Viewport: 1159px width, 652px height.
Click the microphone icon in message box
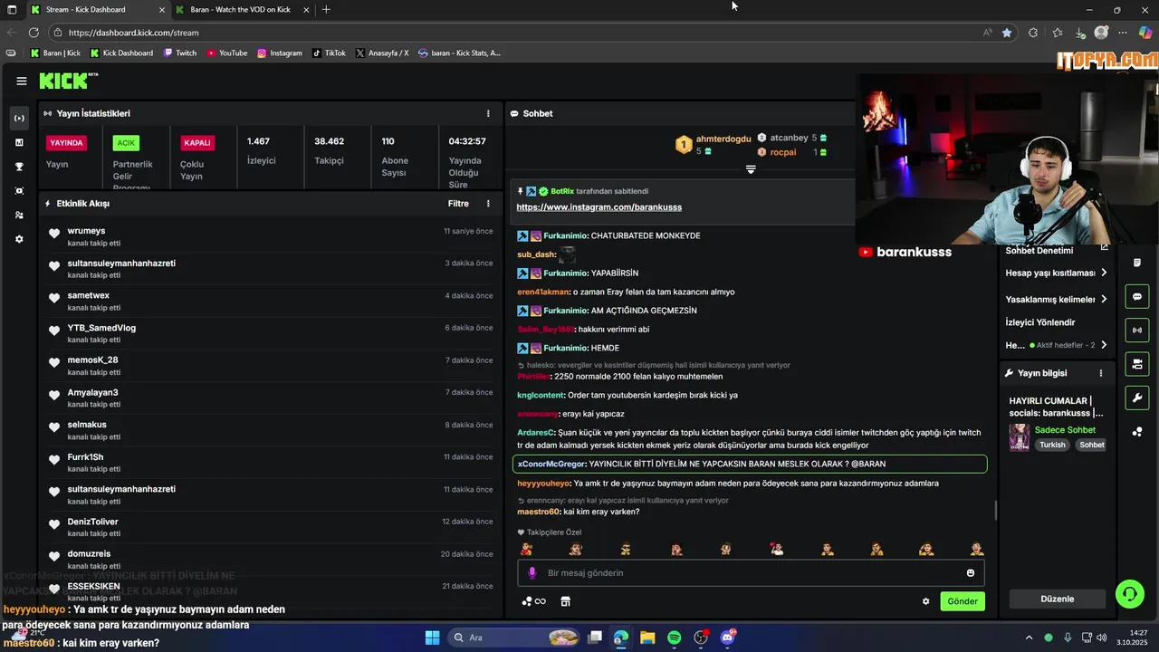(532, 573)
